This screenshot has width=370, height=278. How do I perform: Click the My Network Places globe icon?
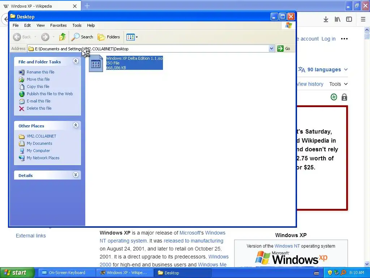[x=21, y=158]
